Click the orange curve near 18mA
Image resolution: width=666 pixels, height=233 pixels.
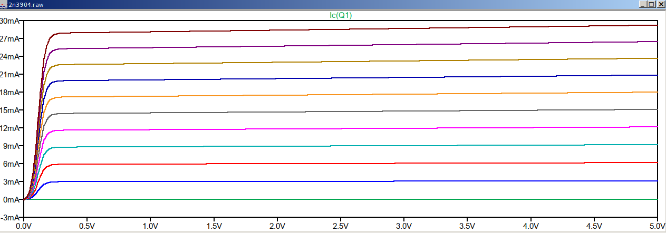340,95
